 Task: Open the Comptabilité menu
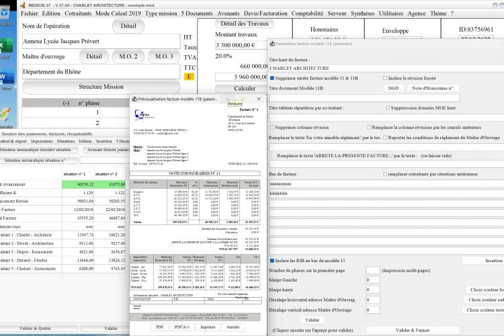pyautogui.click(x=307, y=13)
